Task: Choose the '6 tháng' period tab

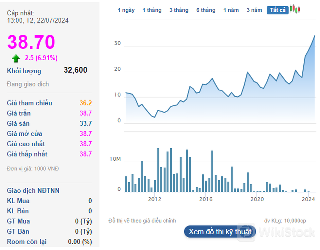Action: [206, 10]
